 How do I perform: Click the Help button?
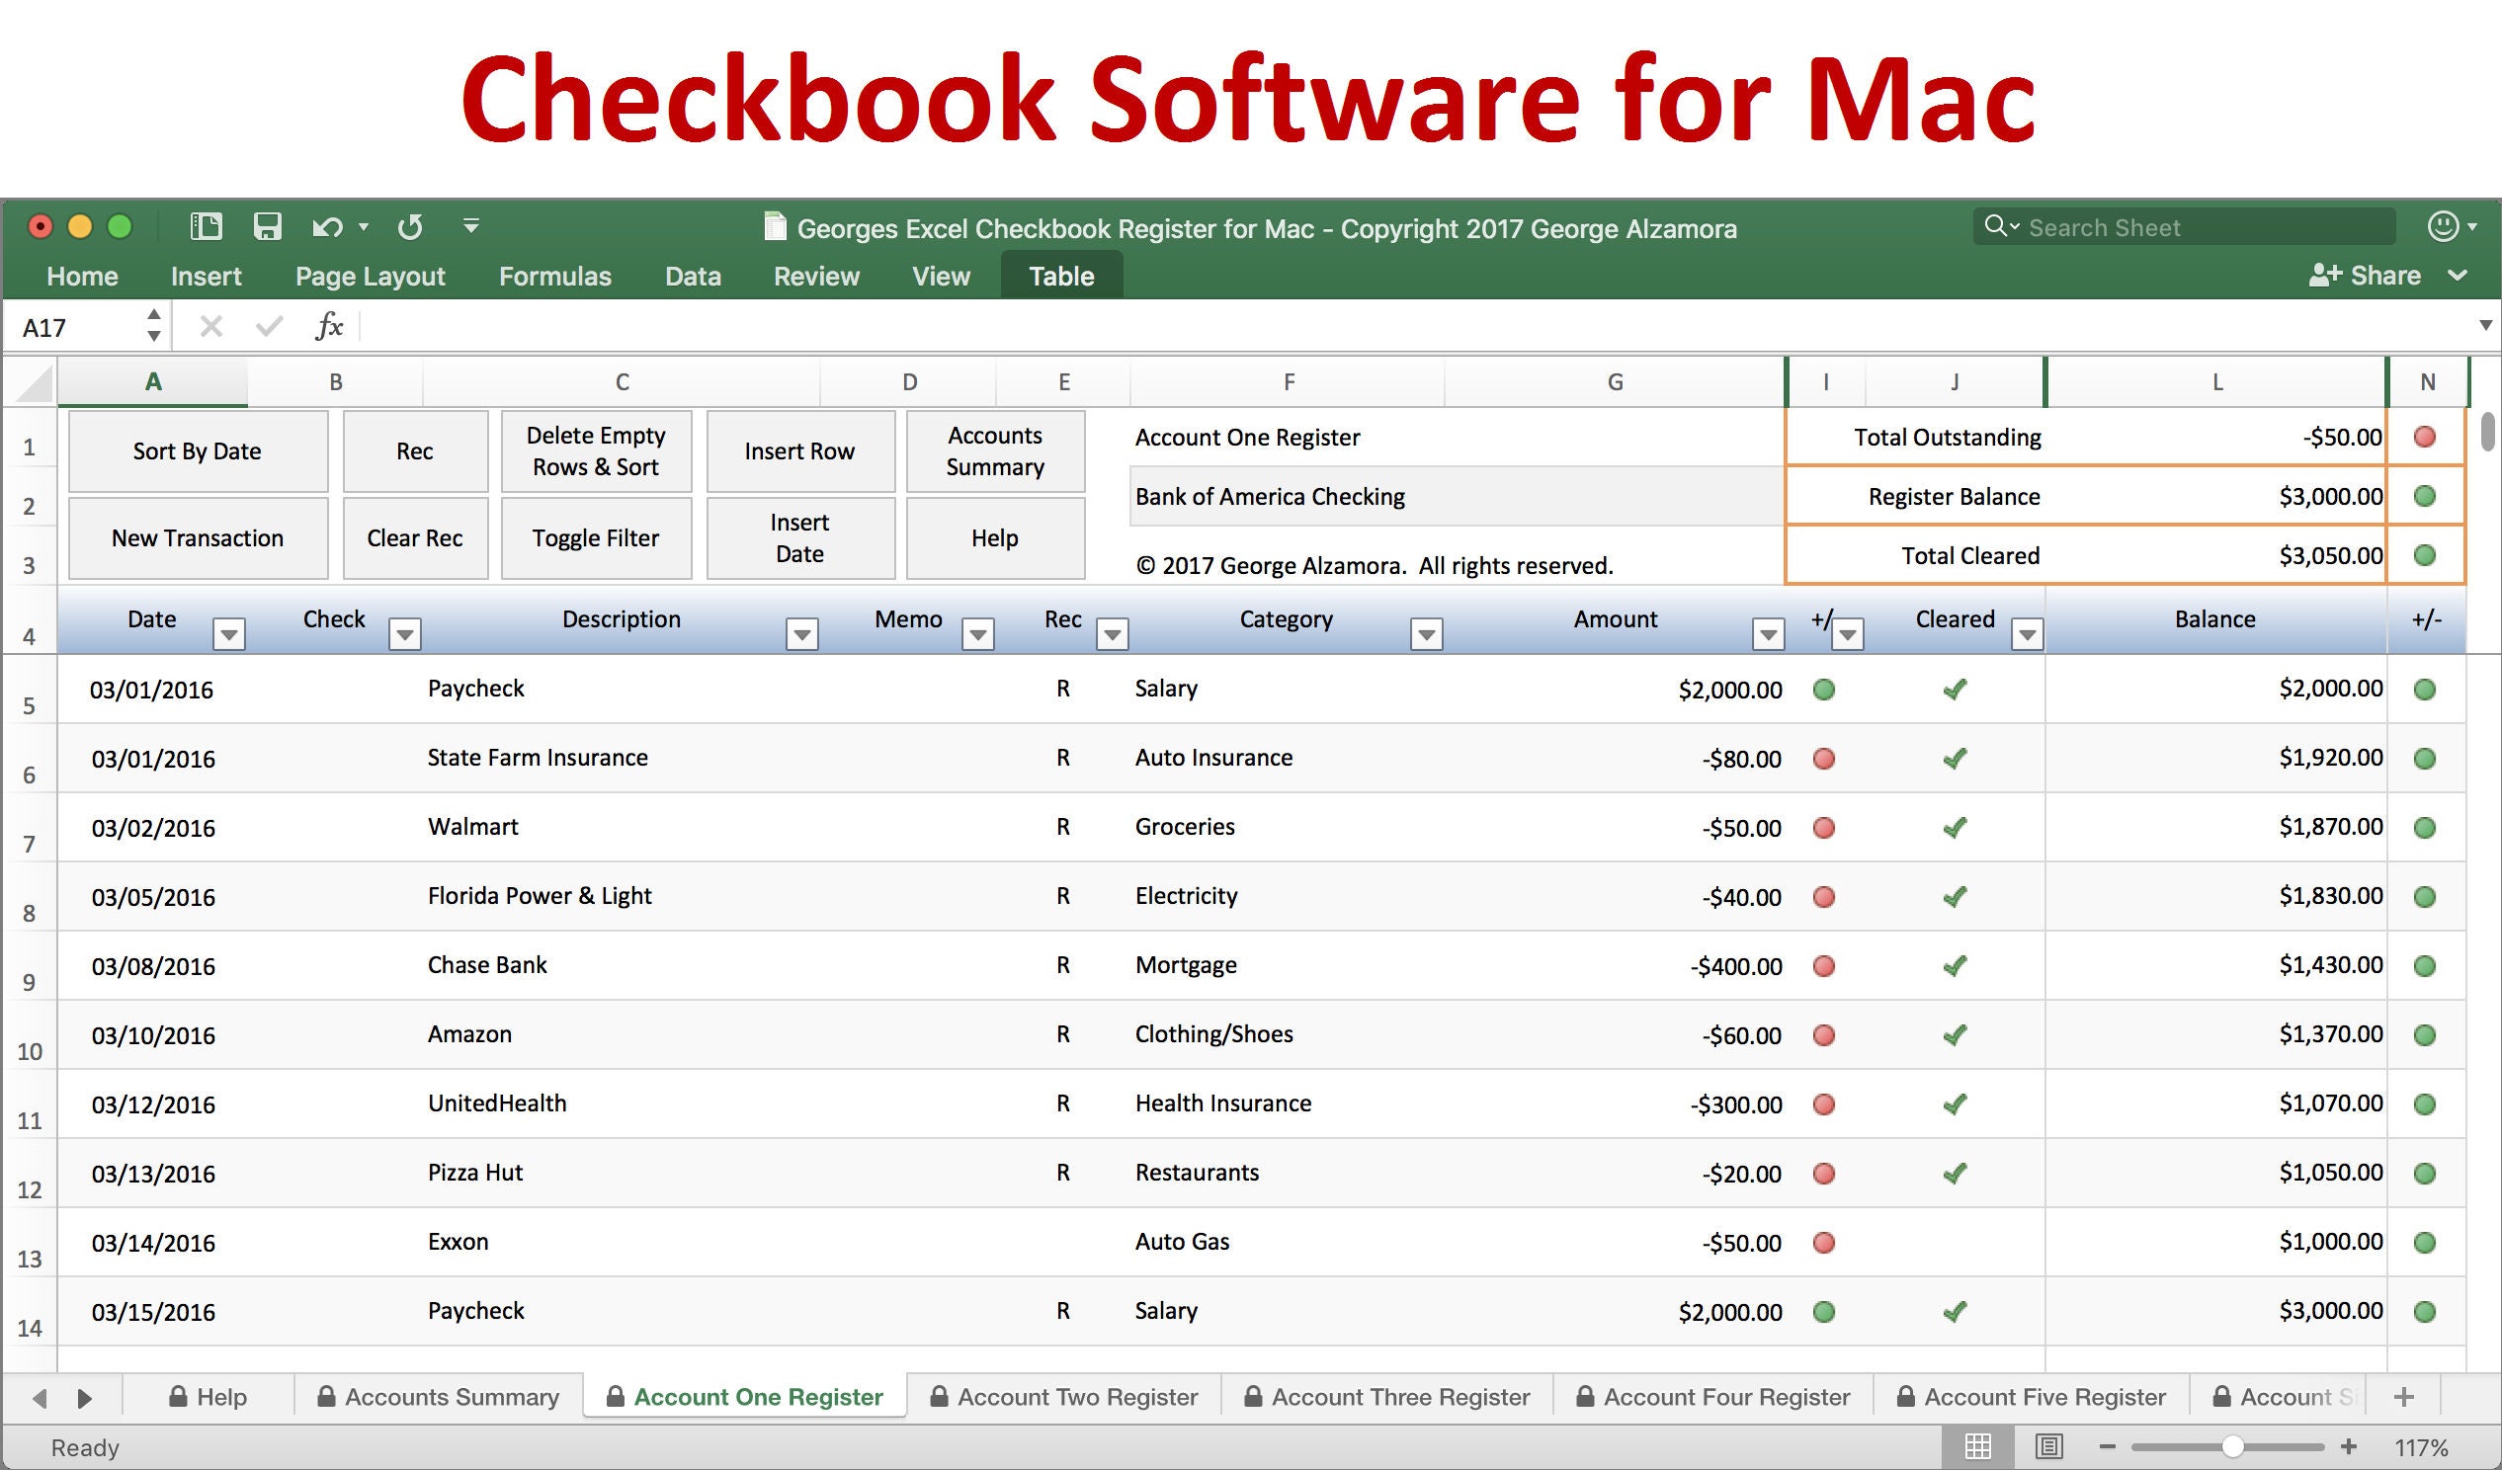990,537
